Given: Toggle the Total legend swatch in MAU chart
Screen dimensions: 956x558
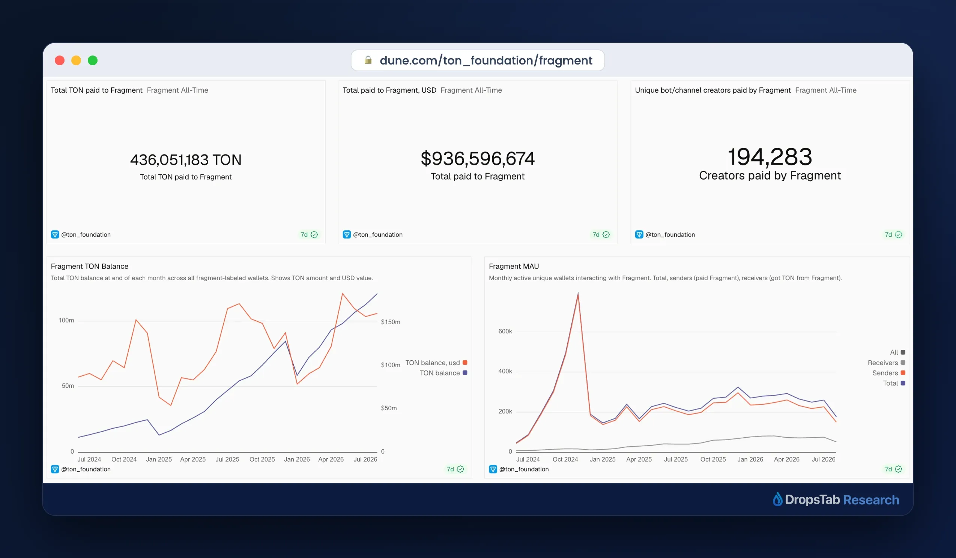Looking at the screenshot, I should click(903, 383).
